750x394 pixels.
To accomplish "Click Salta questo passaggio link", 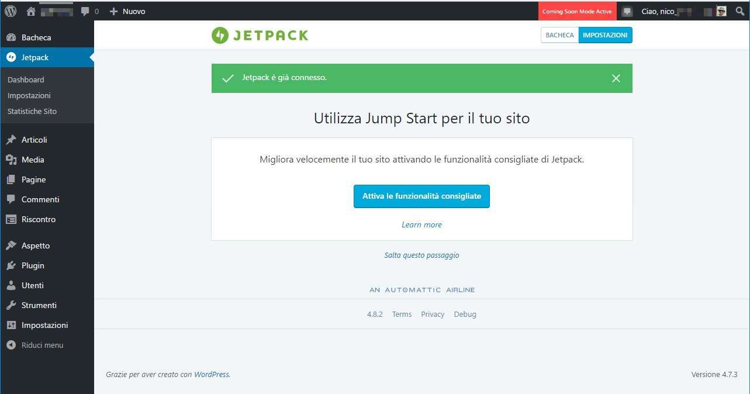I will tap(421, 255).
